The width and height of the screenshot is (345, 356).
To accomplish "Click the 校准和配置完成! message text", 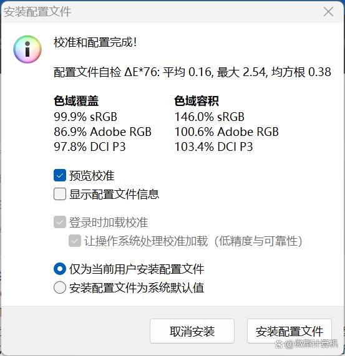I will click(x=95, y=42).
